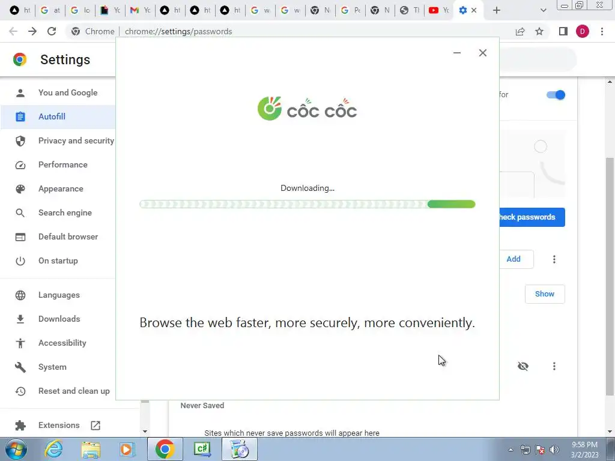Click the share page icon
This screenshot has width=615, height=461.
[520, 31]
